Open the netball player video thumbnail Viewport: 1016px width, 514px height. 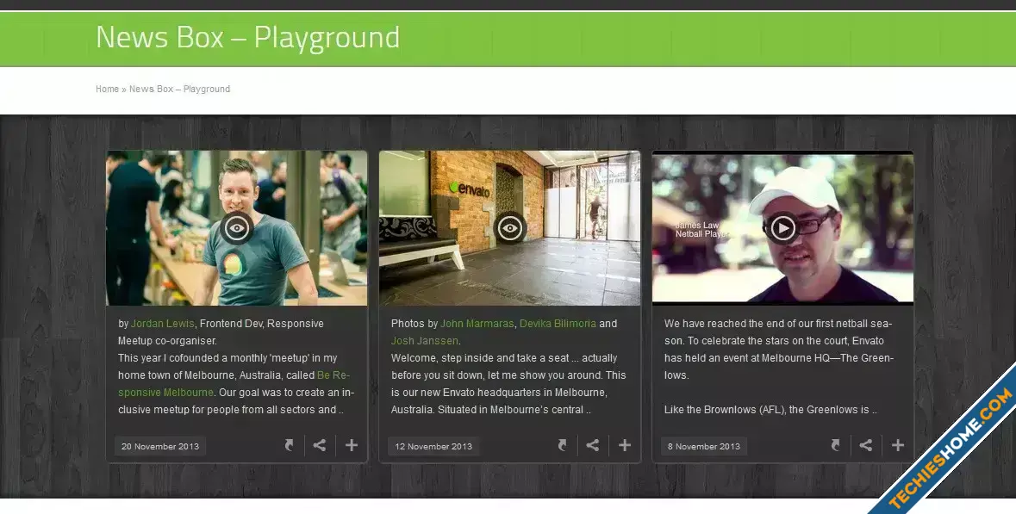(782, 228)
